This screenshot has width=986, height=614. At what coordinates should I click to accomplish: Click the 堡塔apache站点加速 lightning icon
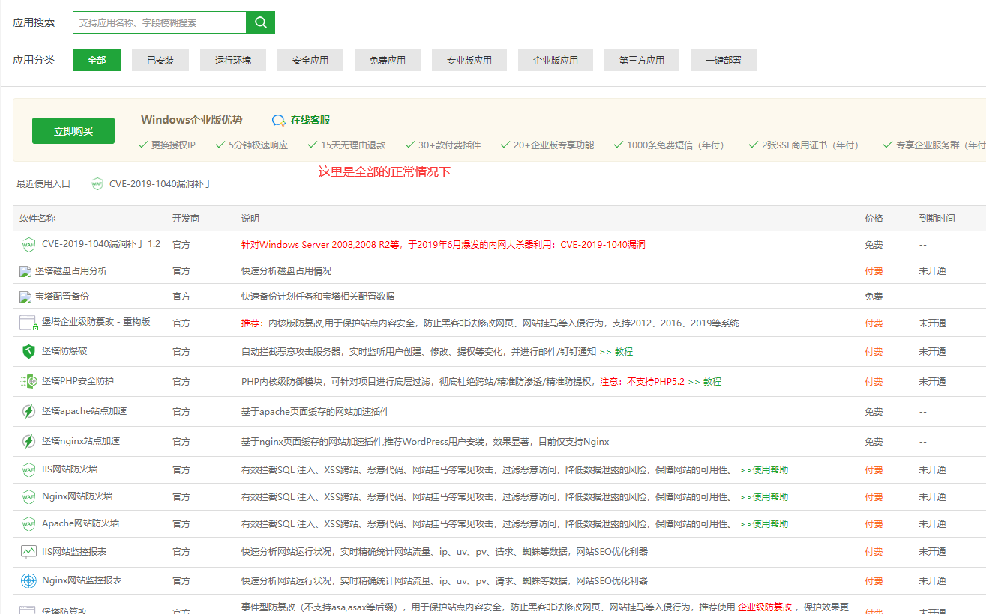[x=28, y=411]
